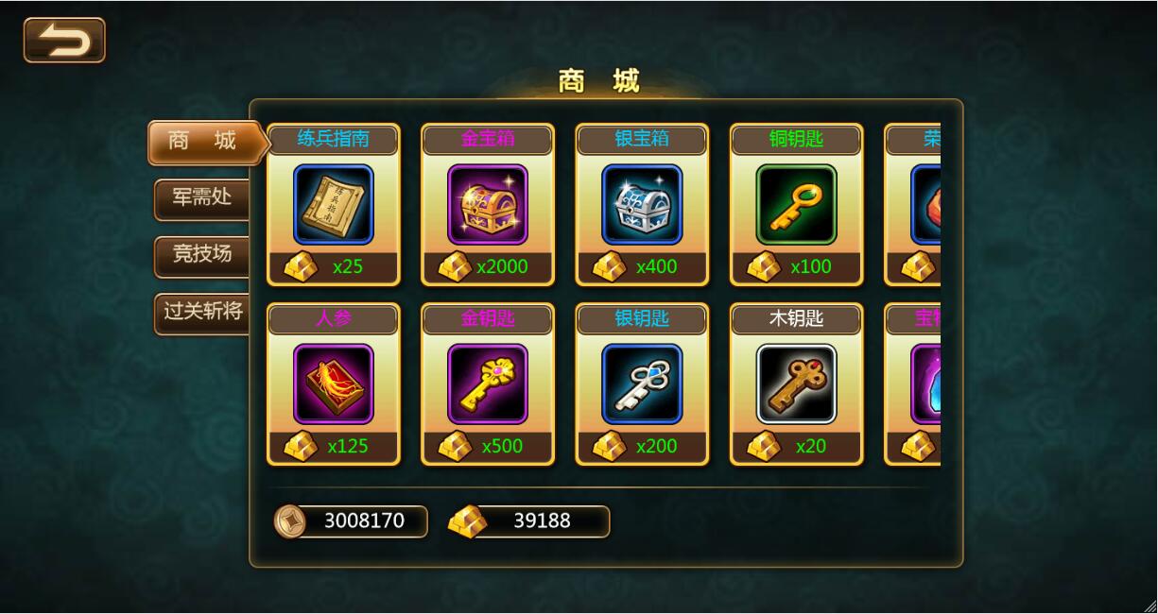
Task: Switch to the 竞技场 tab
Action: tap(201, 256)
